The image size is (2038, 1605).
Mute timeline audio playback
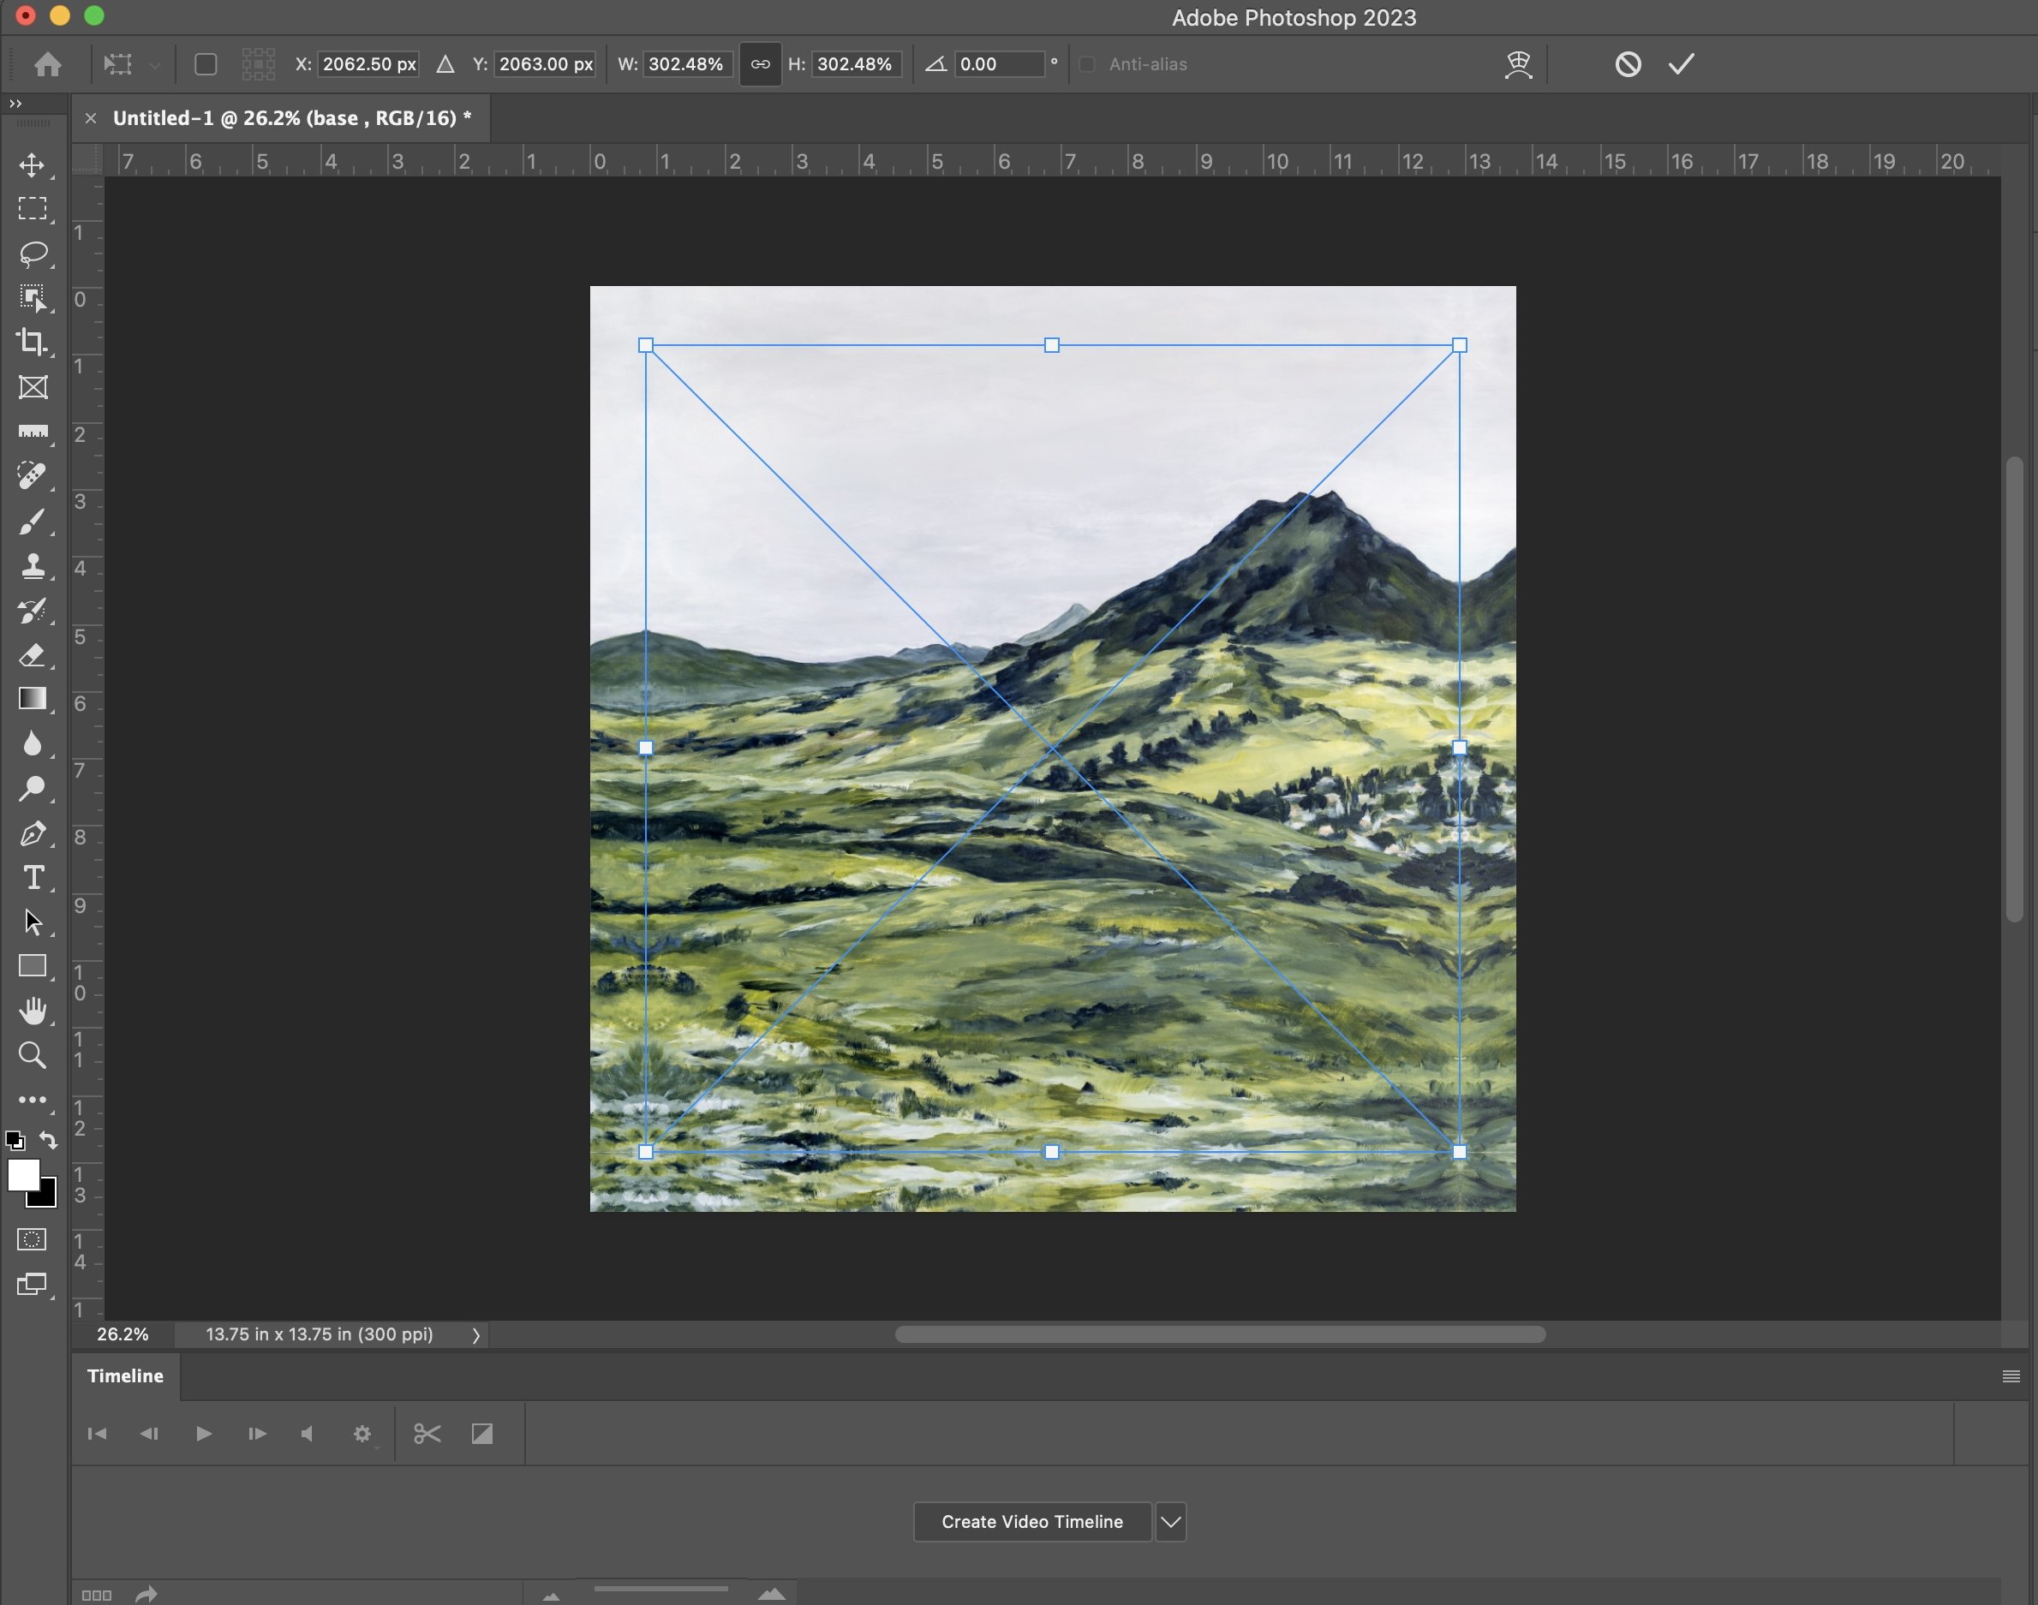click(308, 1433)
